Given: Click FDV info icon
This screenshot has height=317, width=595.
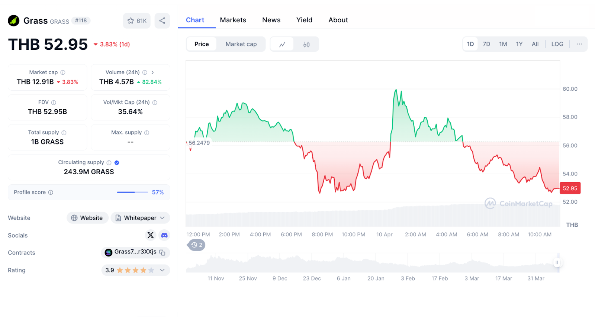Looking at the screenshot, I should (54, 103).
